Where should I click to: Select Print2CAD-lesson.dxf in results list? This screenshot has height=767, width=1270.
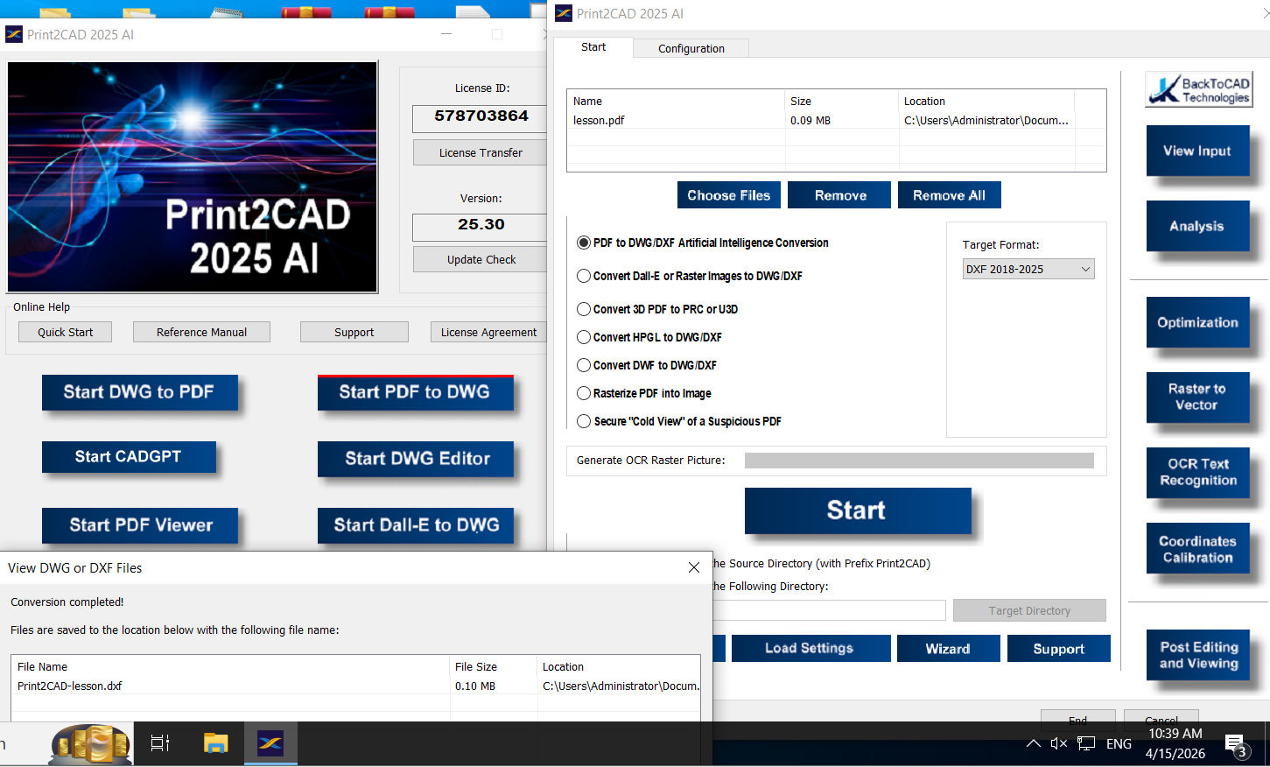355,686
